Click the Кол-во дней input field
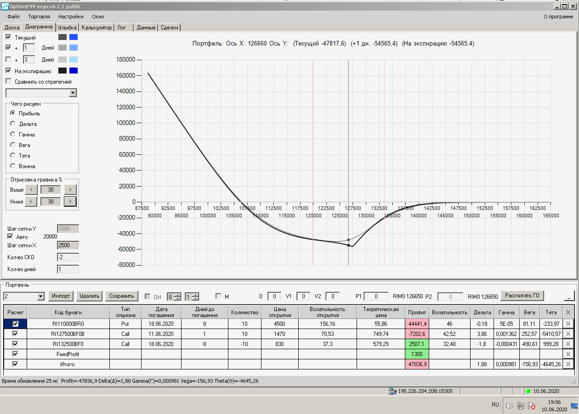 (68, 269)
